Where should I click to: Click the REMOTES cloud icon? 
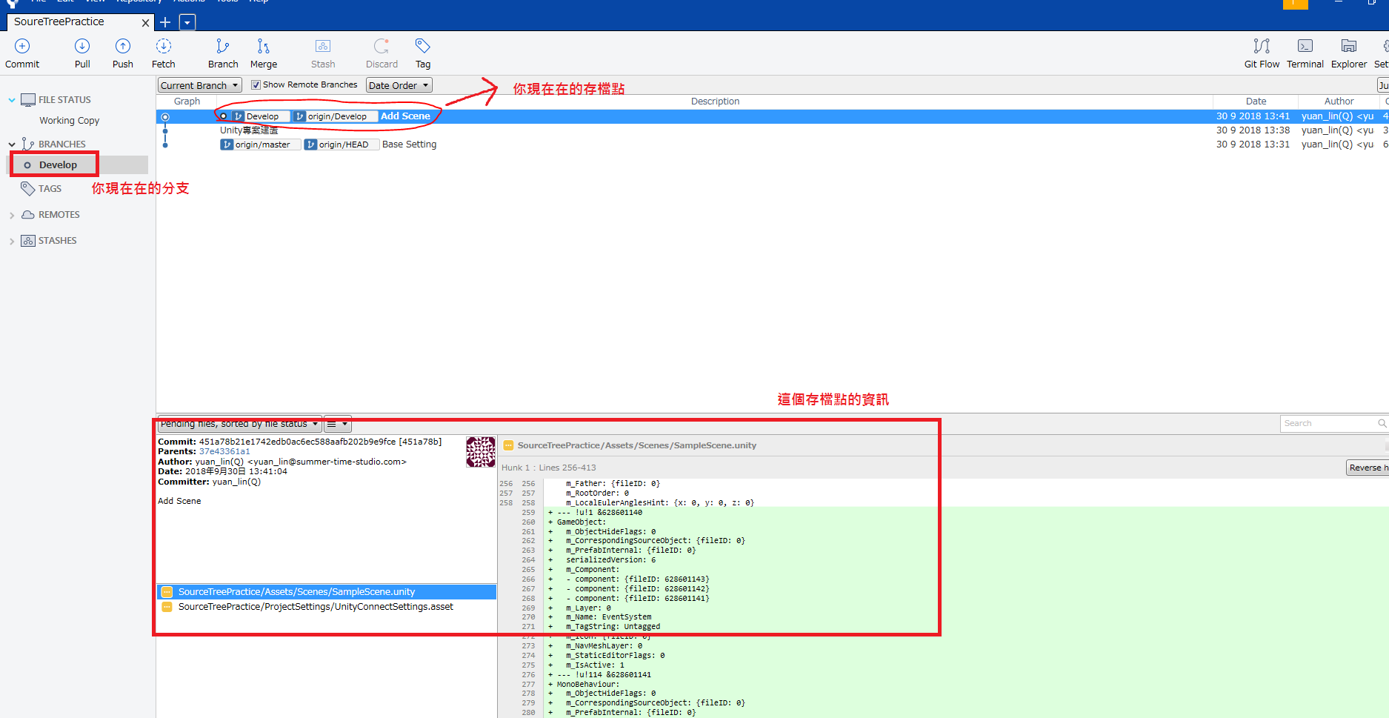click(x=28, y=215)
